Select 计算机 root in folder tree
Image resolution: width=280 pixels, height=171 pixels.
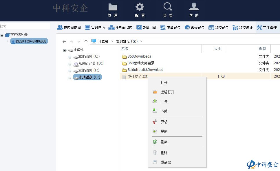click(78, 49)
